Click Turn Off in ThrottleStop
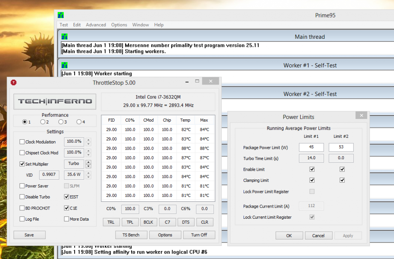 tap(199, 235)
